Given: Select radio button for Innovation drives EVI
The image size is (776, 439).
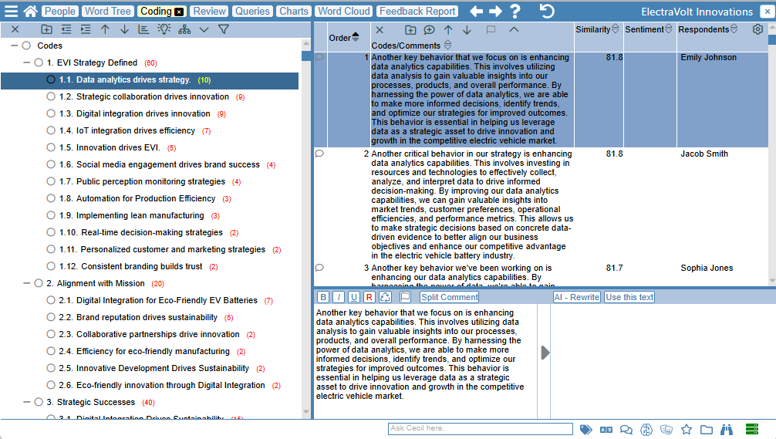Looking at the screenshot, I should (51, 147).
